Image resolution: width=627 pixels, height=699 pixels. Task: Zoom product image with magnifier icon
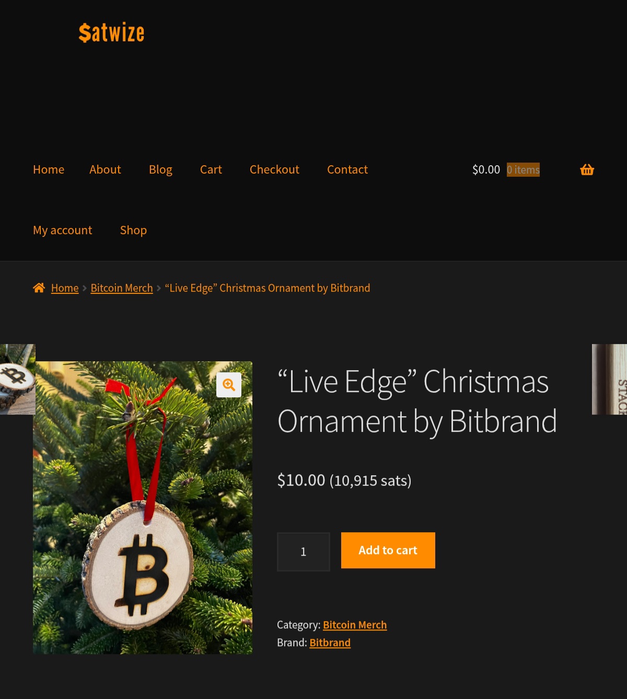(229, 385)
